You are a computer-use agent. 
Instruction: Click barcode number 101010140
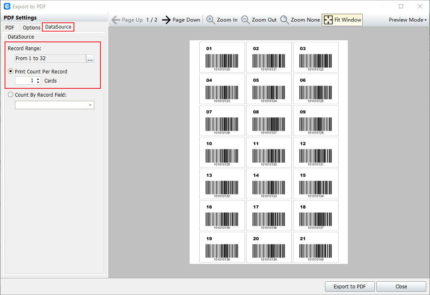click(315, 259)
